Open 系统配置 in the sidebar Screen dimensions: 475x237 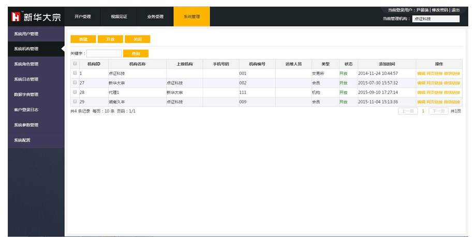[x=36, y=140]
